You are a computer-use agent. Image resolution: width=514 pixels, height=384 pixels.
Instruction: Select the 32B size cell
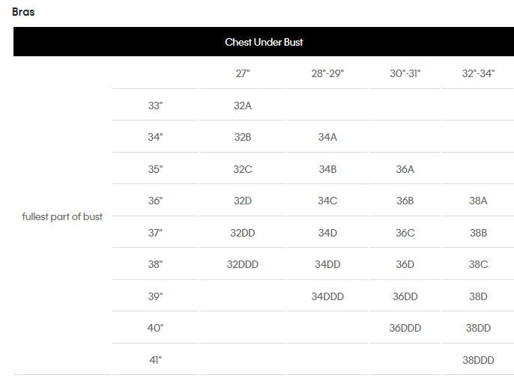(x=243, y=137)
